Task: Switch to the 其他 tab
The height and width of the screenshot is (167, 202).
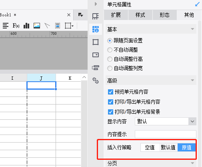Action: tap(189, 15)
